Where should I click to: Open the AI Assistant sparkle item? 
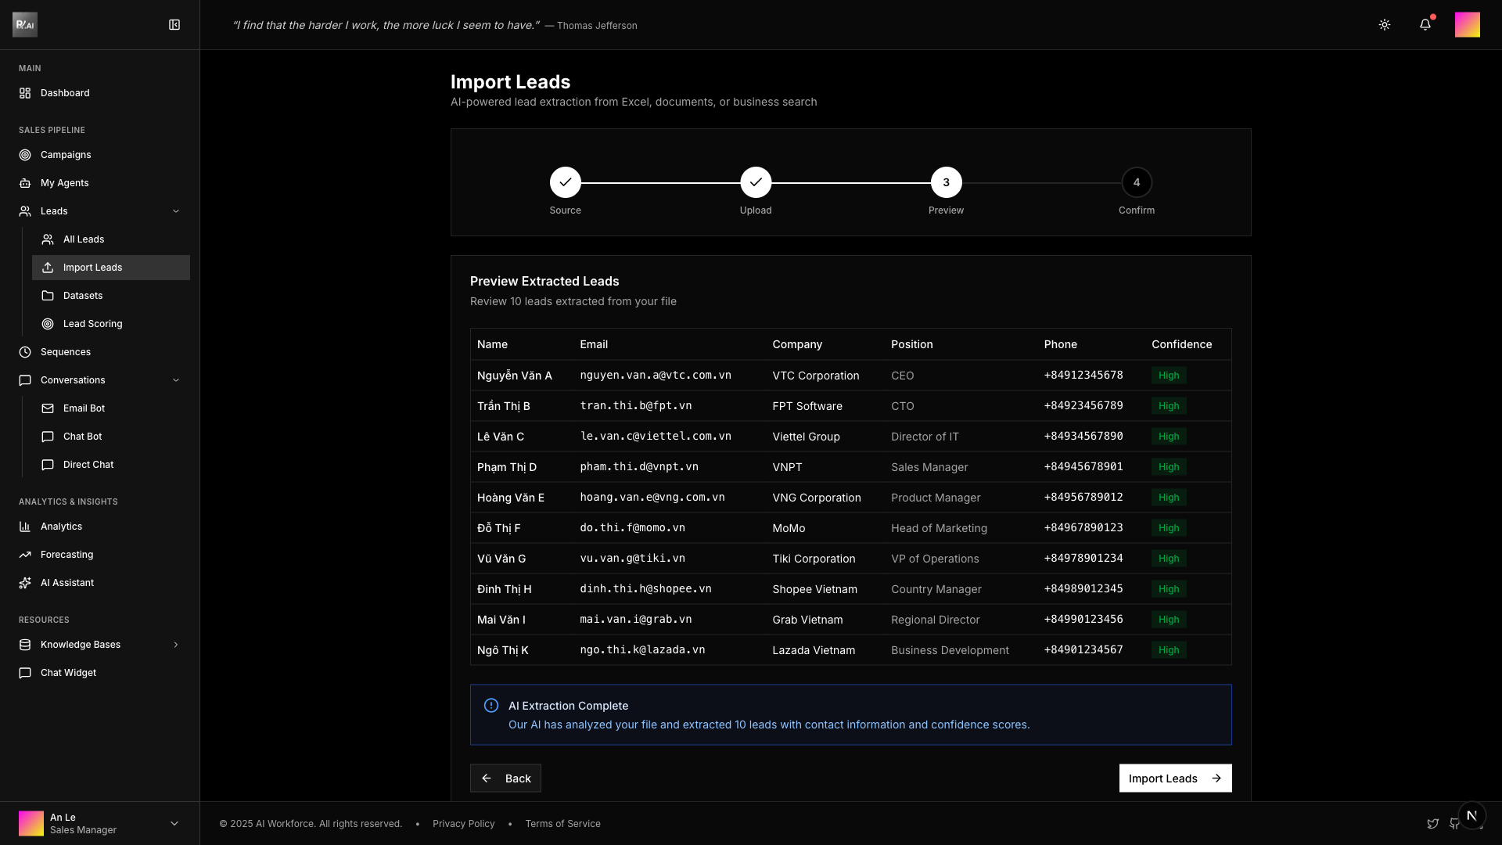(x=66, y=583)
